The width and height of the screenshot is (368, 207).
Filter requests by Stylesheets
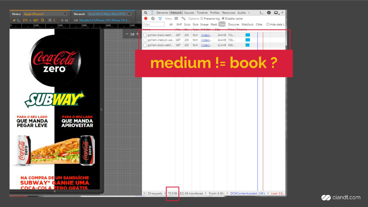[x=195, y=24]
